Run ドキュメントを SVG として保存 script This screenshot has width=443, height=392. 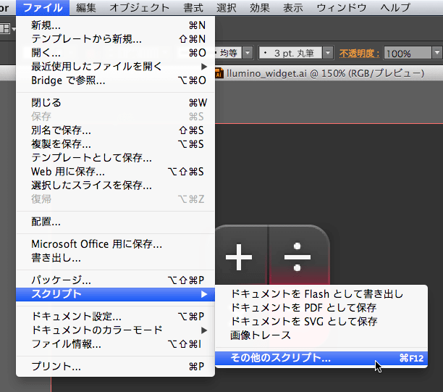pyautogui.click(x=321, y=321)
